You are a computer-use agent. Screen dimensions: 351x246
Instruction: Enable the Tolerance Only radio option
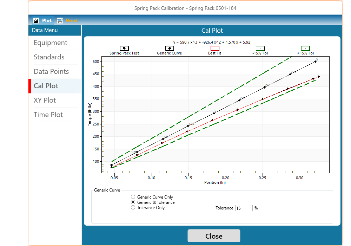pyautogui.click(x=133, y=208)
